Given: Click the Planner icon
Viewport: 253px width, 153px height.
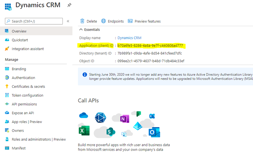Looking at the screenshot, I should (x=139, y=114).
